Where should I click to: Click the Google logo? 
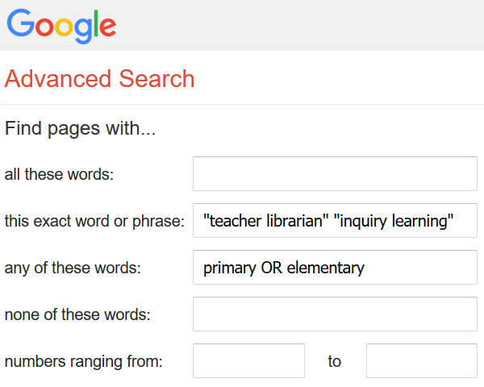tap(61, 25)
